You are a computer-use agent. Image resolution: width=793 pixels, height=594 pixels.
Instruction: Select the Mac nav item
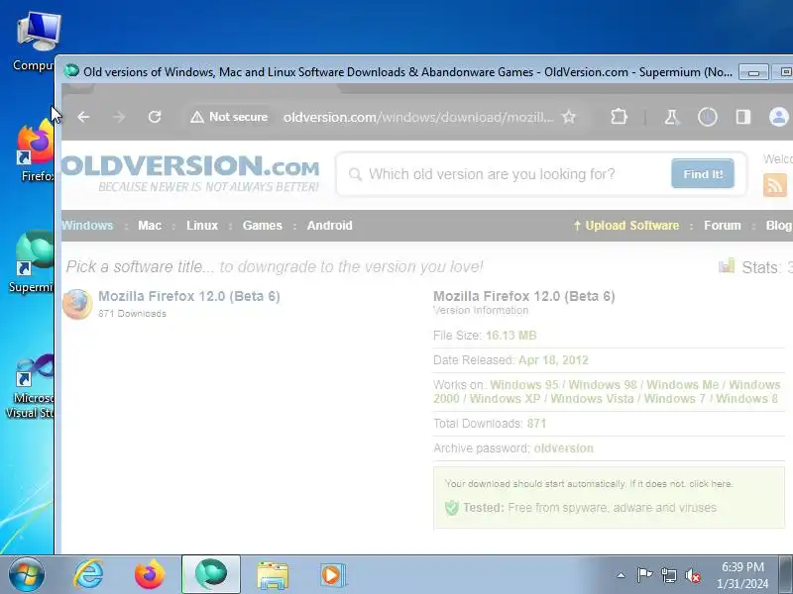150,226
